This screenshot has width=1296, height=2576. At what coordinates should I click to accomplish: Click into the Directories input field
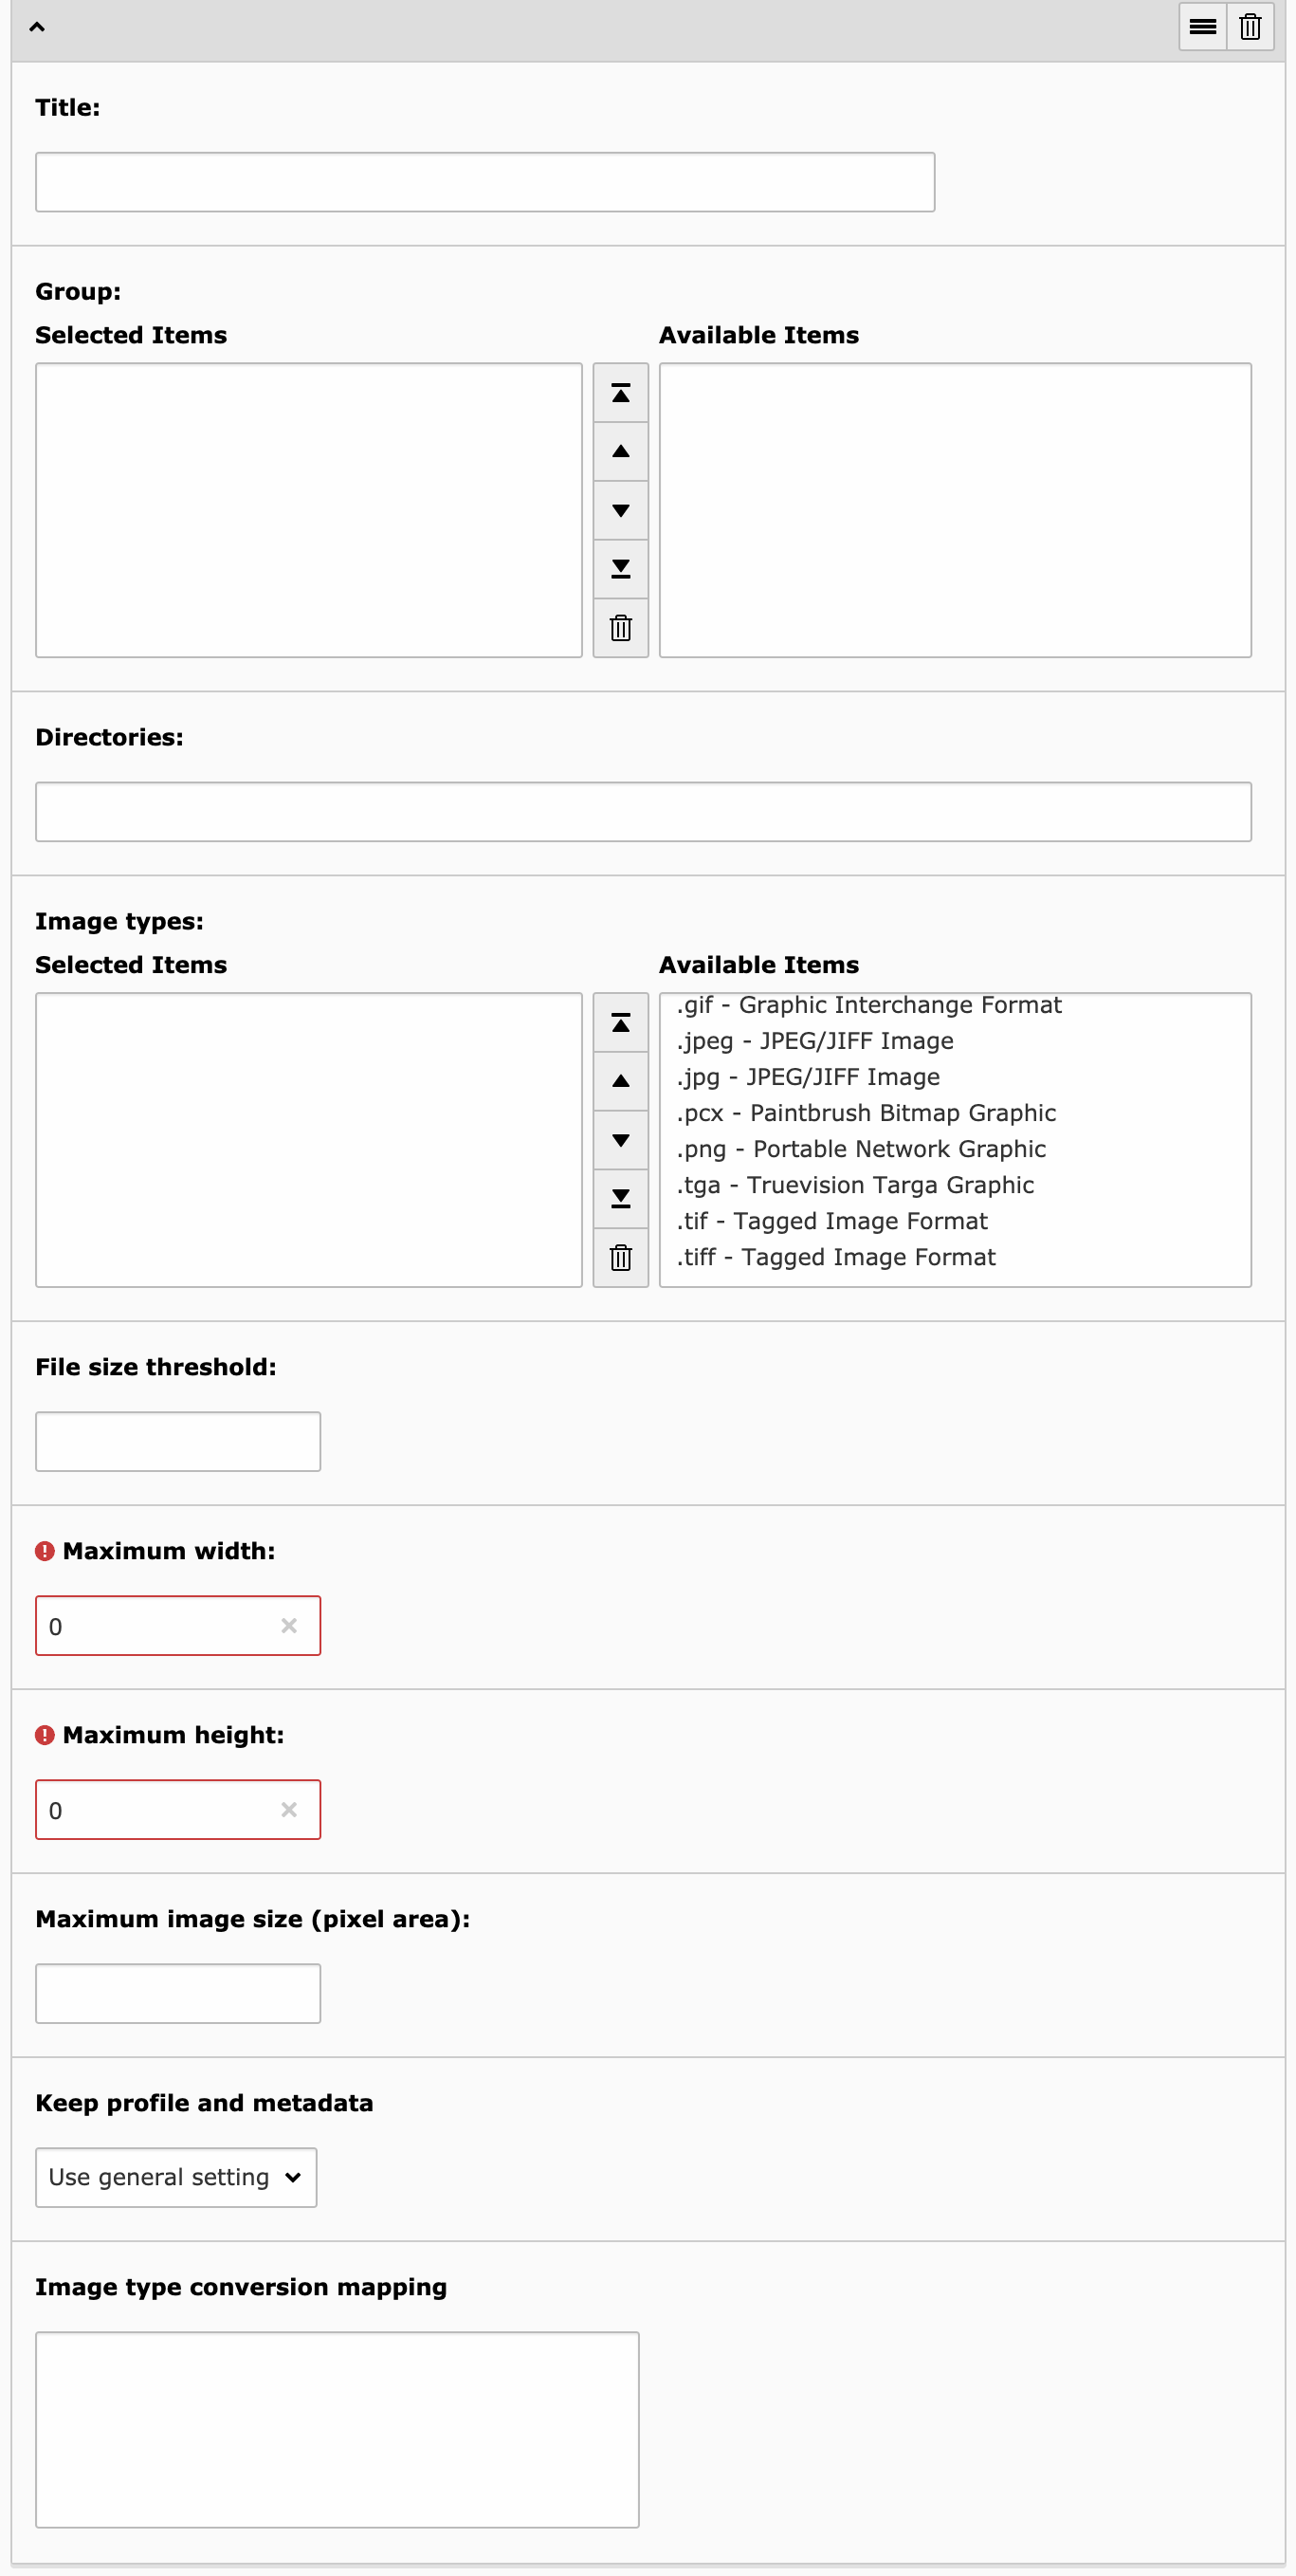(643, 812)
